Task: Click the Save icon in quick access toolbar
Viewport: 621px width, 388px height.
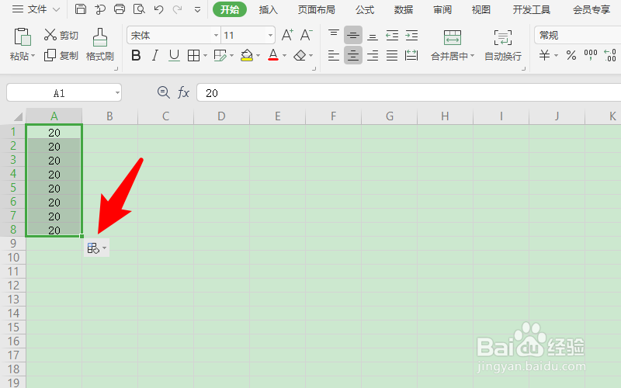Action: click(x=81, y=9)
